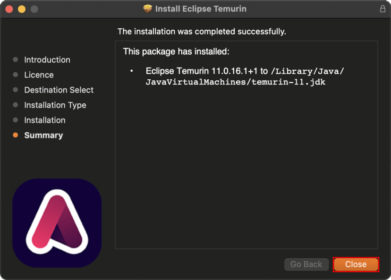Click the orange bullet beside Summary
391x280 pixels.
(16, 135)
